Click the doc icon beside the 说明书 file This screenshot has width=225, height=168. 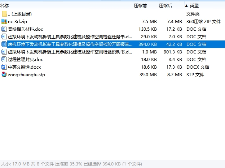(x=4, y=52)
